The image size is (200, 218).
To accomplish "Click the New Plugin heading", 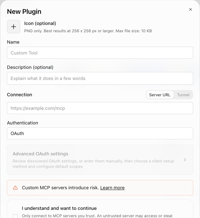I will pyautogui.click(x=24, y=12).
